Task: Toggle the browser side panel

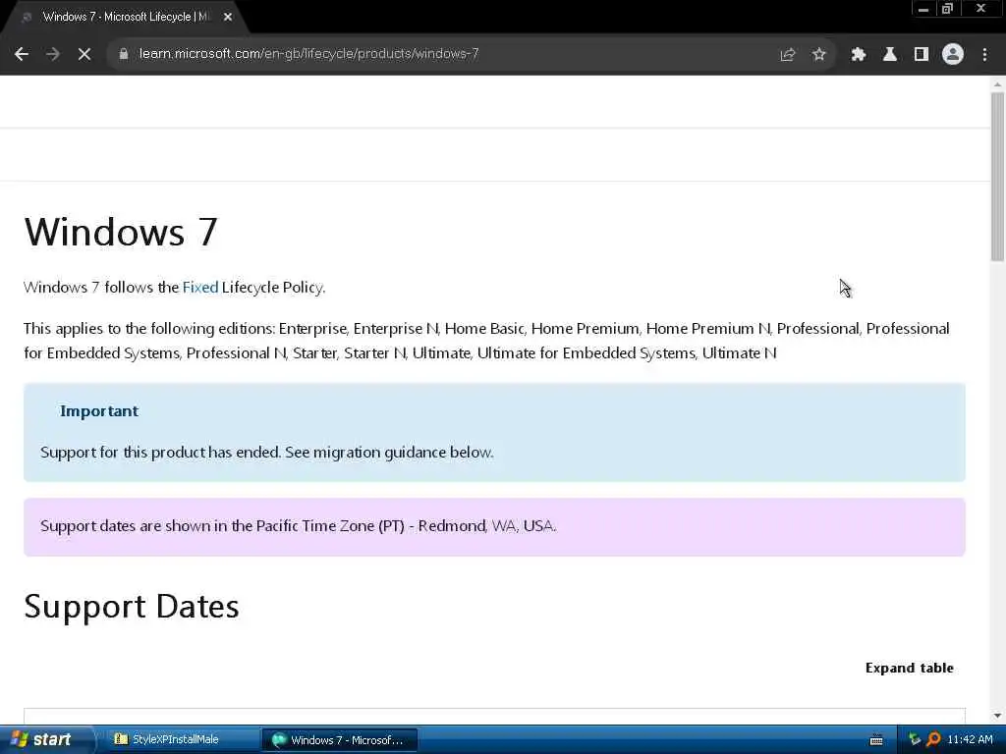Action: point(922,55)
